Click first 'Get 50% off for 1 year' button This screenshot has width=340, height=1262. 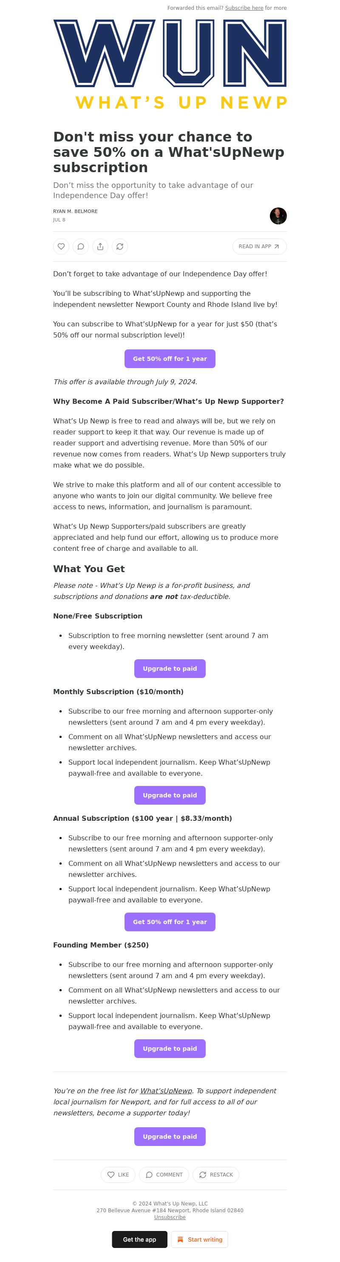[x=170, y=359]
